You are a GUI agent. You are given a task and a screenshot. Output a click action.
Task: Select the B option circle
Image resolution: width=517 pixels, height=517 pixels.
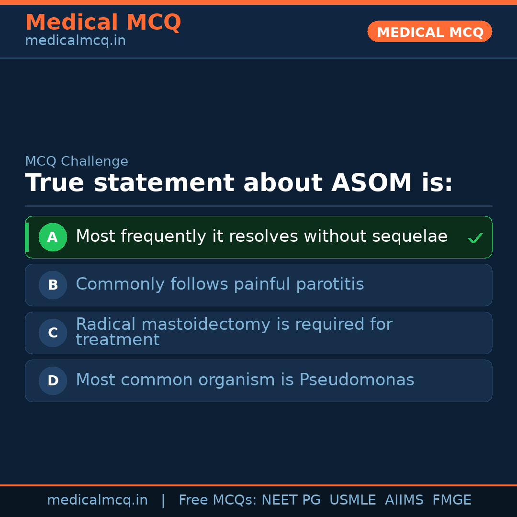click(53, 285)
